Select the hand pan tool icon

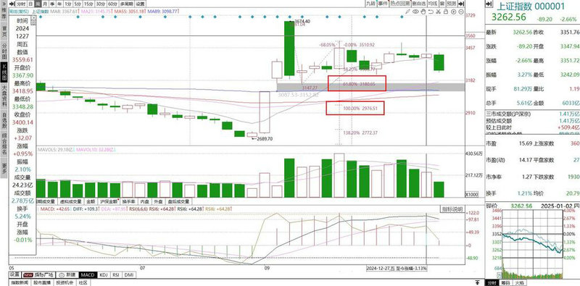(x=423, y=12)
